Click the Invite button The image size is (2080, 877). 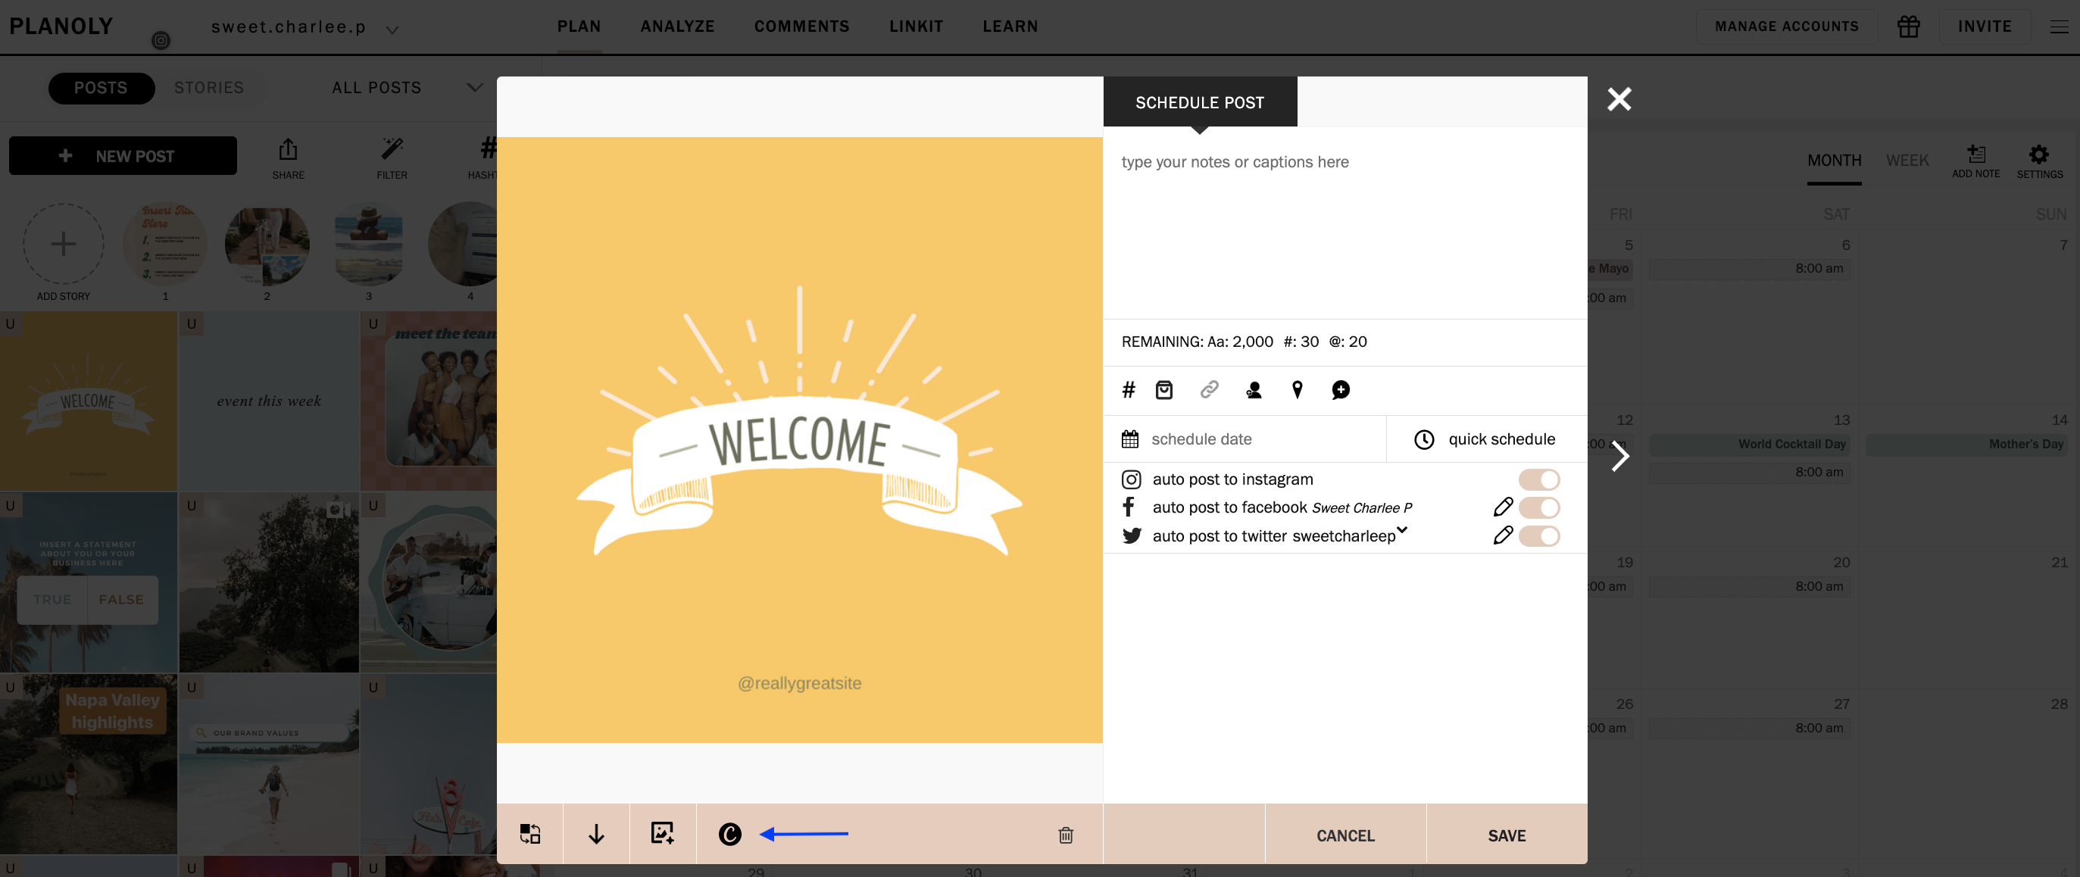[x=1984, y=27]
